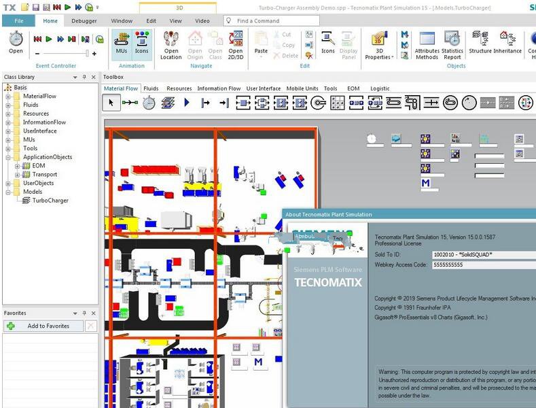Expand the EOM library node
The height and width of the screenshot is (408, 536).
tap(17, 166)
